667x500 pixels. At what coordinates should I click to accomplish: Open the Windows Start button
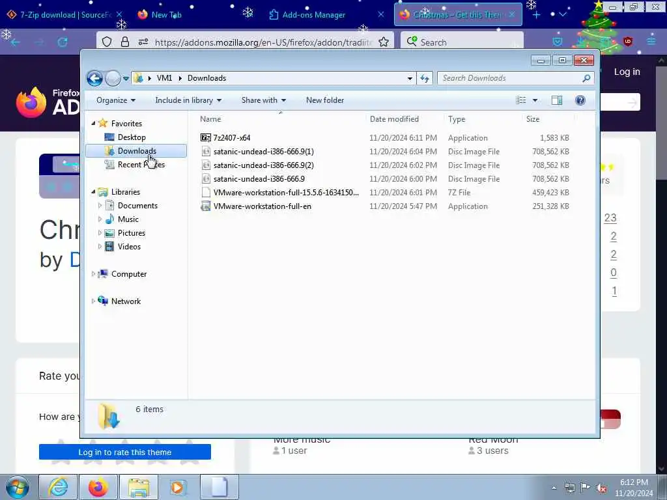18,487
